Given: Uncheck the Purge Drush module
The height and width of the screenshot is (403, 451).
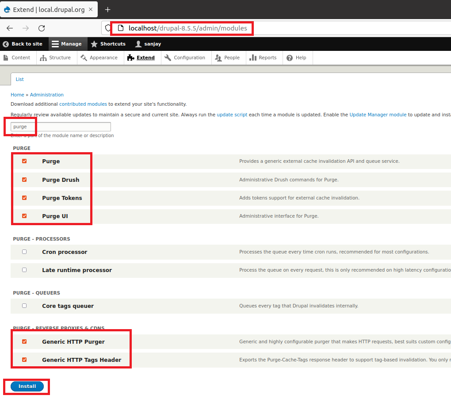Looking at the screenshot, I should coord(24,180).
